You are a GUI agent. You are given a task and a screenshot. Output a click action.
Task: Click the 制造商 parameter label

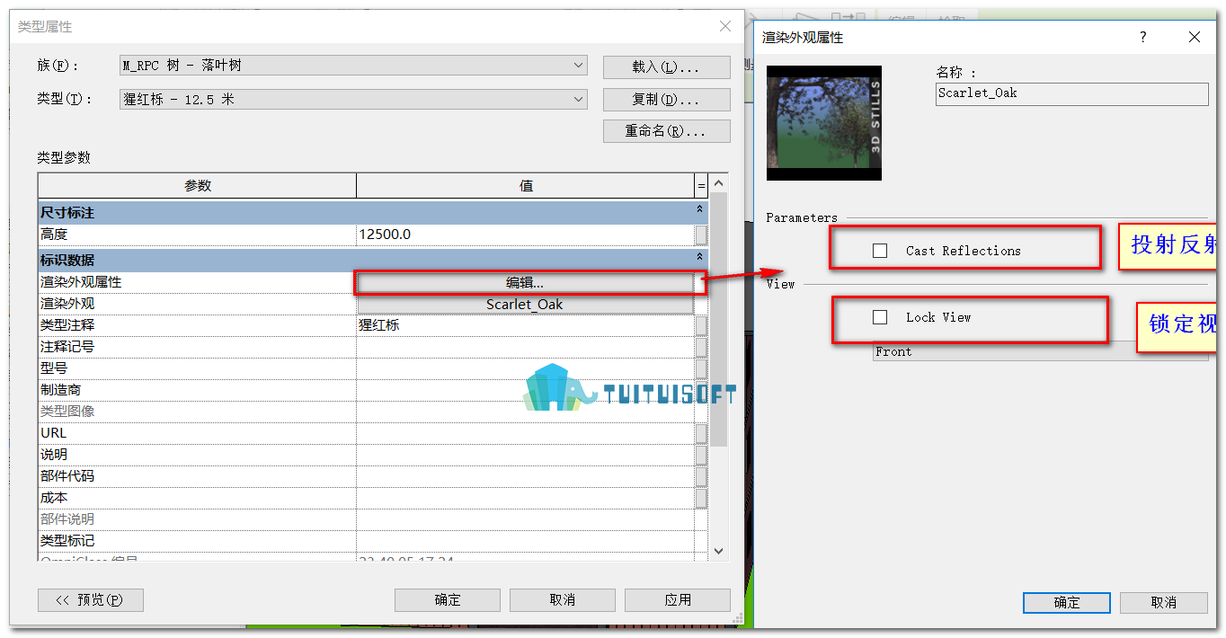60,390
